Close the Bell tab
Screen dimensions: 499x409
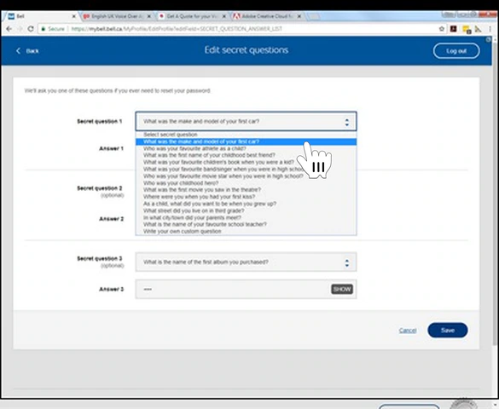74,16
